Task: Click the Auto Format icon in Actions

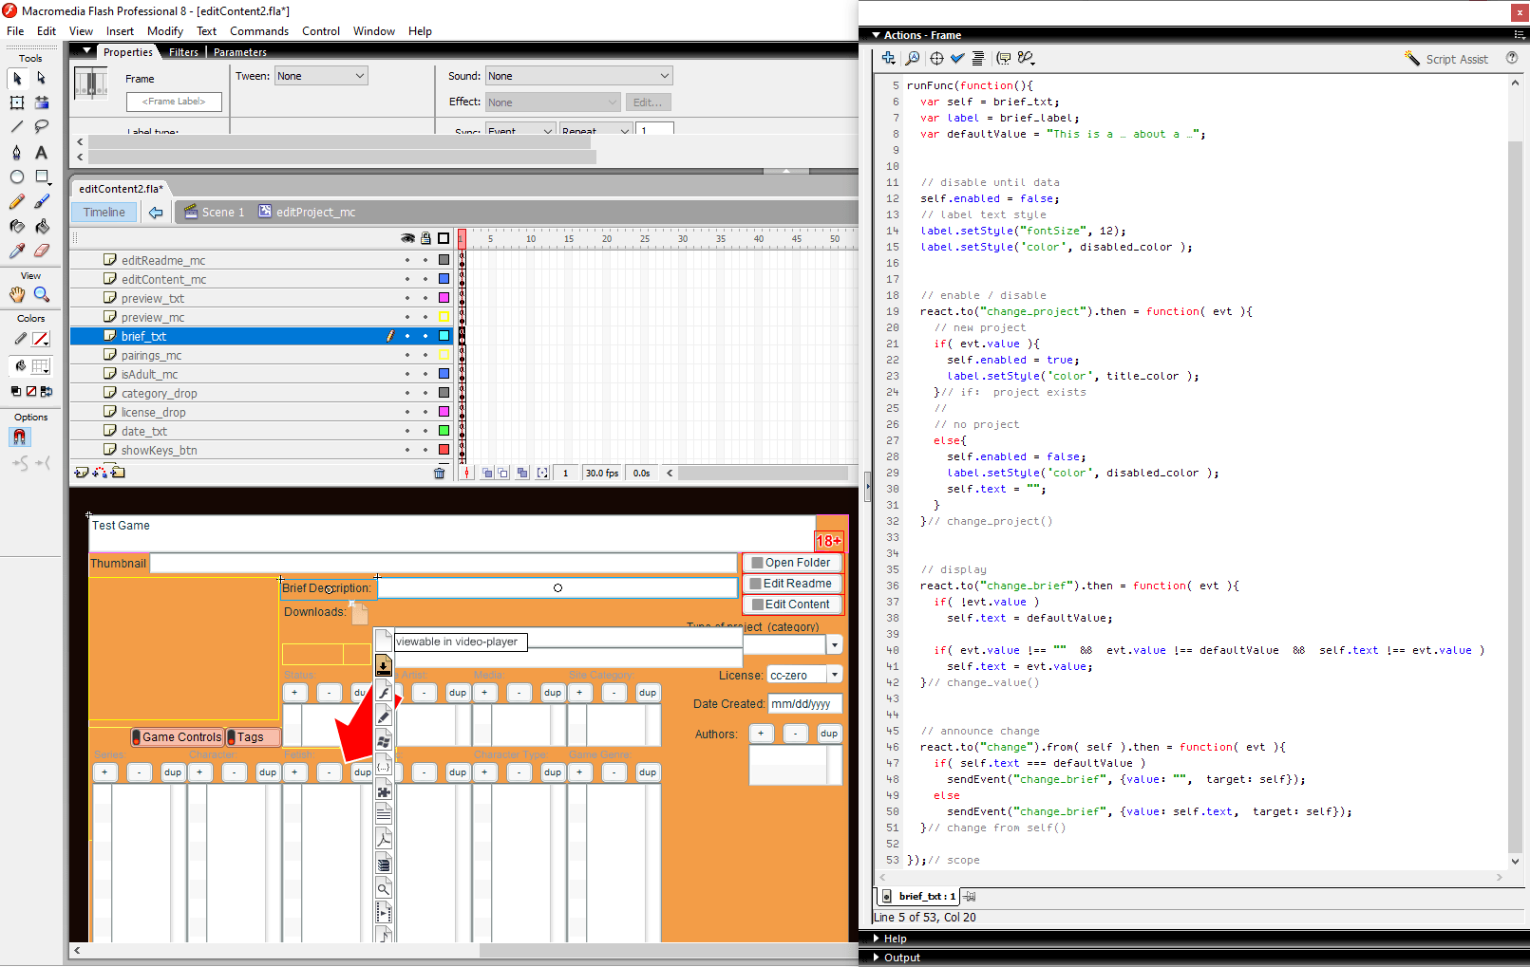Action: [x=977, y=59]
